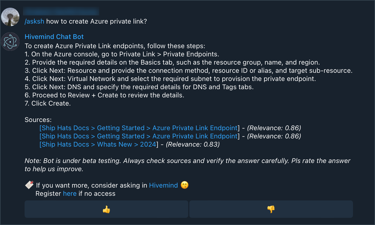Click the 'here' registration link
The height and width of the screenshot is (225, 375).
pyautogui.click(x=70, y=193)
